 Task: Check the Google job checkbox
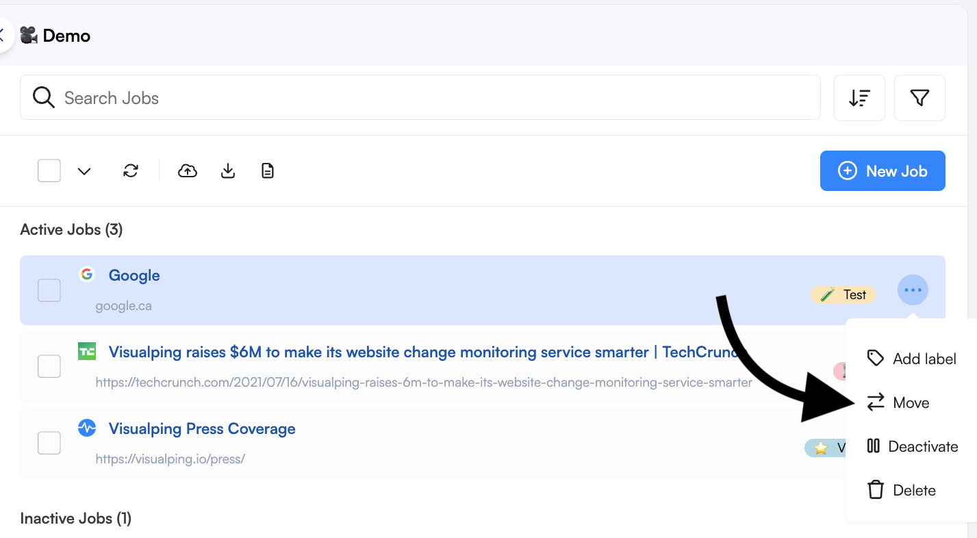tap(49, 290)
